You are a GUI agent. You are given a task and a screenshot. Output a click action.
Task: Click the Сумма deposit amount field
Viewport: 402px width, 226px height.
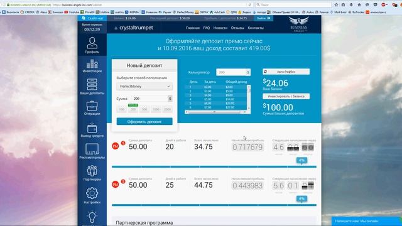[149, 99]
